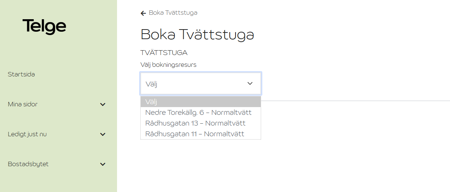Click the TVÄTTSTUGA section title

click(x=164, y=52)
